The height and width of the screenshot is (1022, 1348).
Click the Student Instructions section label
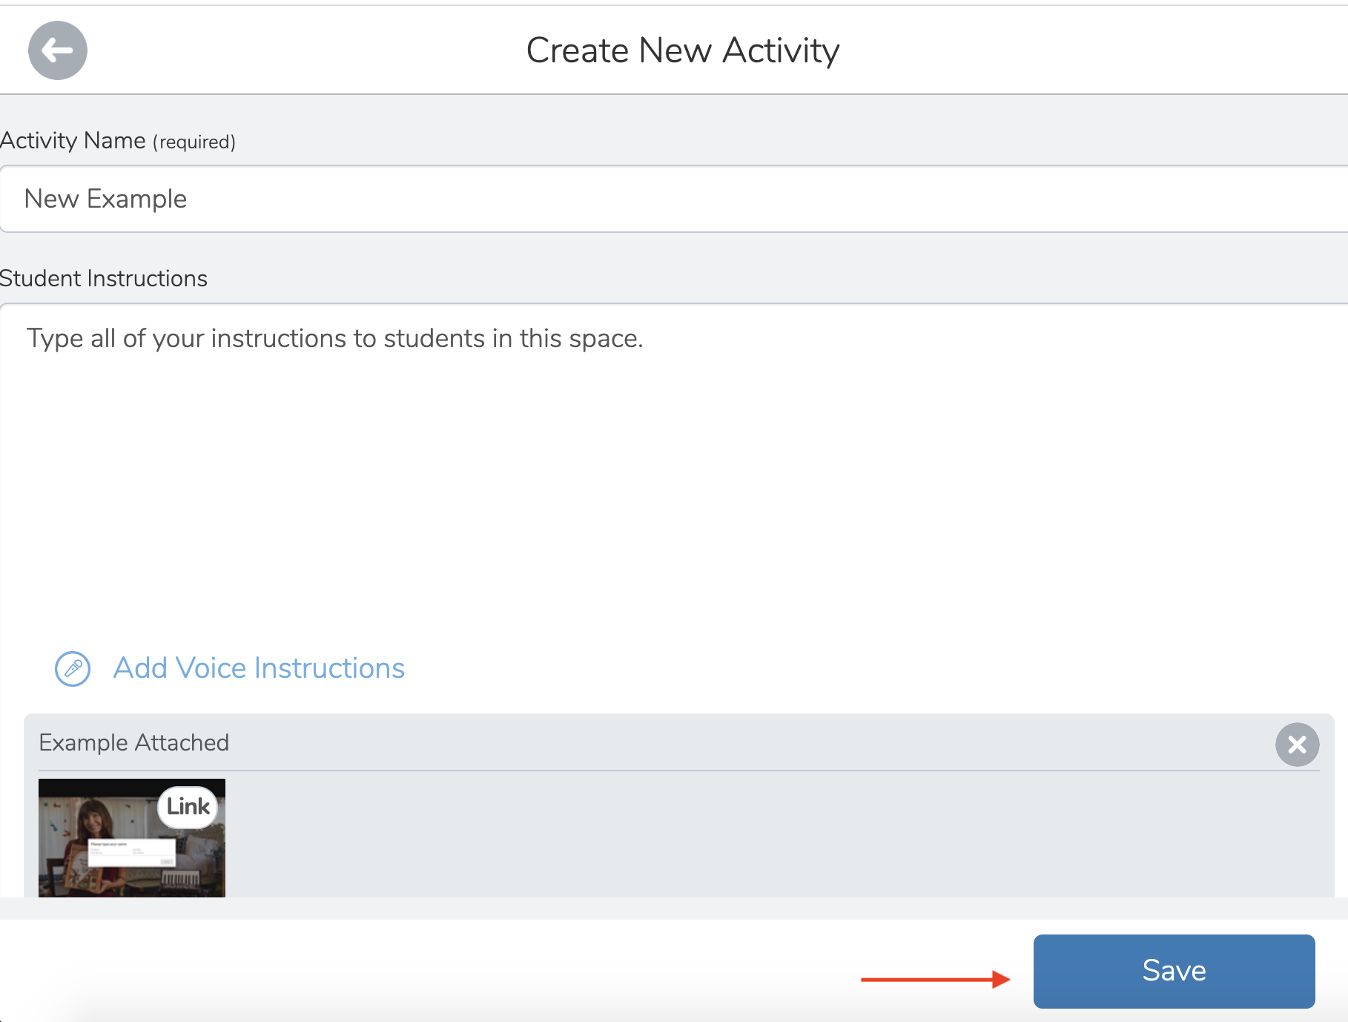pyautogui.click(x=104, y=278)
